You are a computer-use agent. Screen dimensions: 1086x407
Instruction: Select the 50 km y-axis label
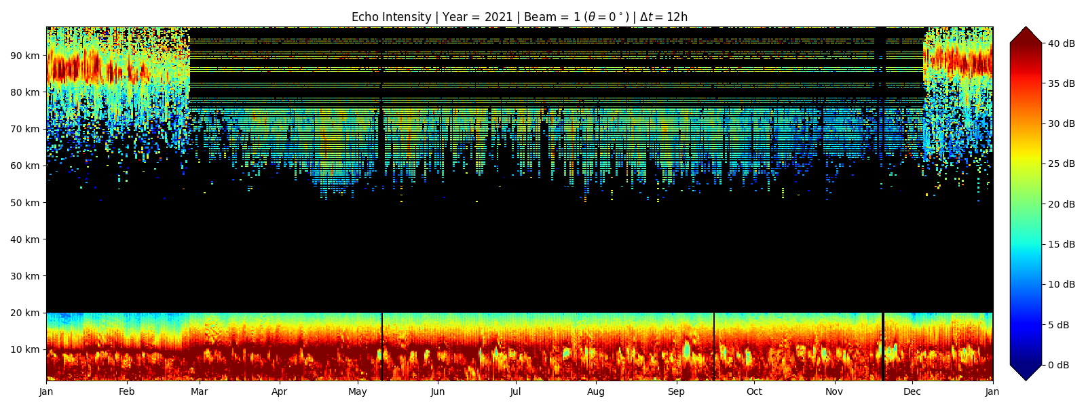(x=26, y=203)
